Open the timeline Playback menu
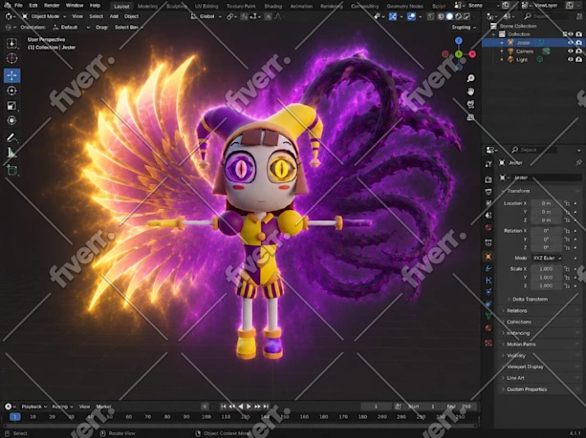 pos(33,407)
